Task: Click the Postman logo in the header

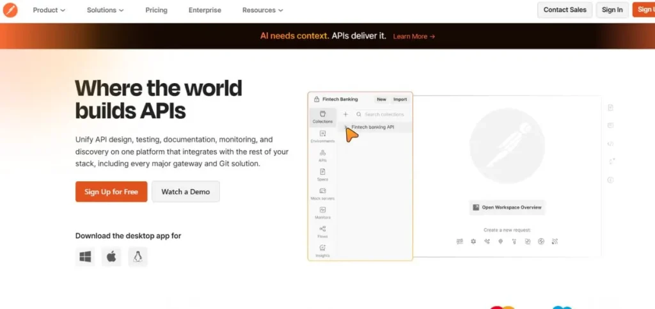Action: coord(10,10)
